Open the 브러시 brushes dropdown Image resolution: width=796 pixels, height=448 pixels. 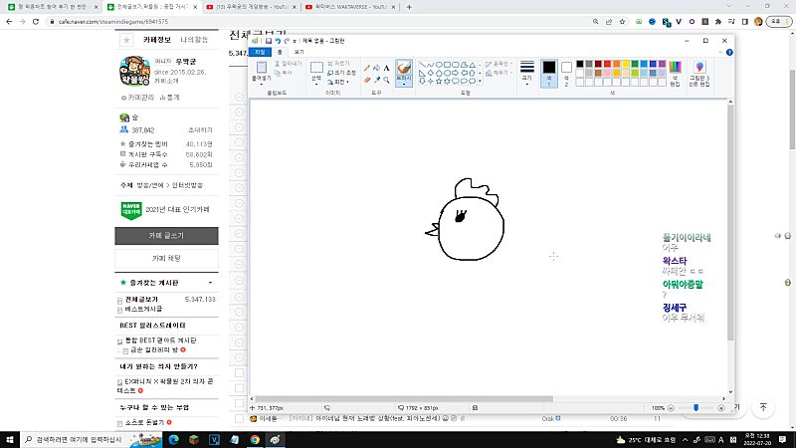click(403, 86)
